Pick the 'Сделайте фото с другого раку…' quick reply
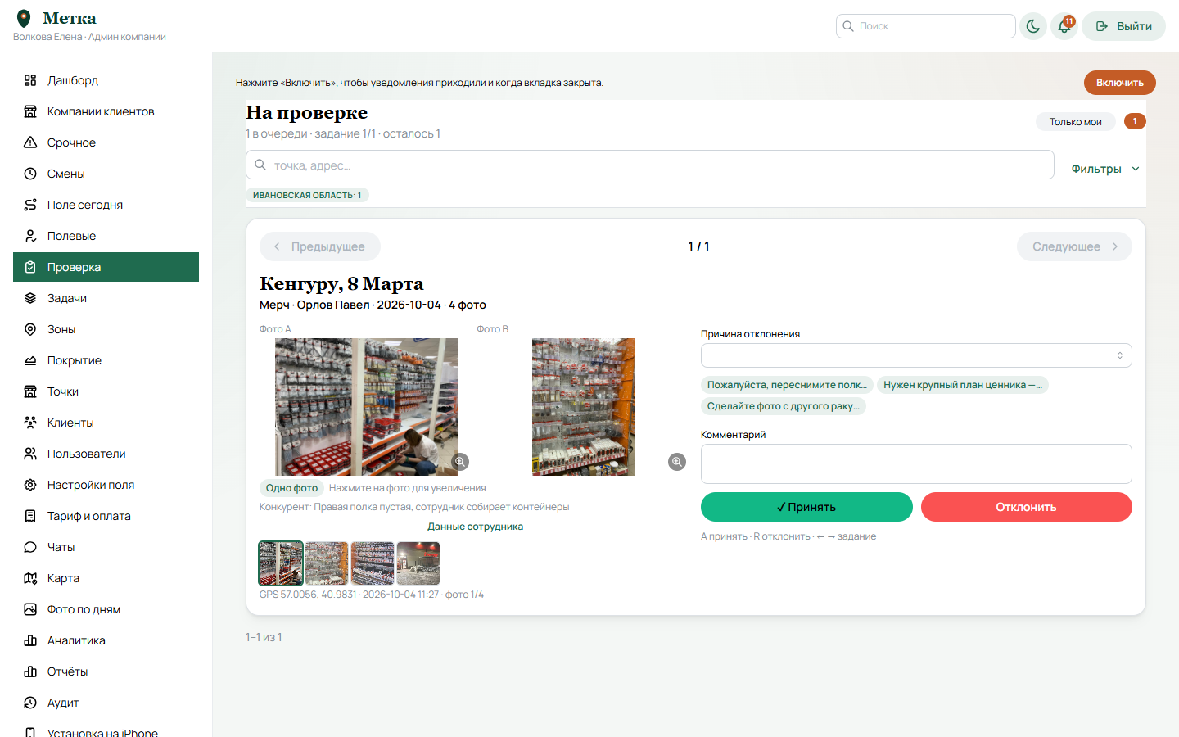This screenshot has height=737, width=1179. tap(784, 406)
